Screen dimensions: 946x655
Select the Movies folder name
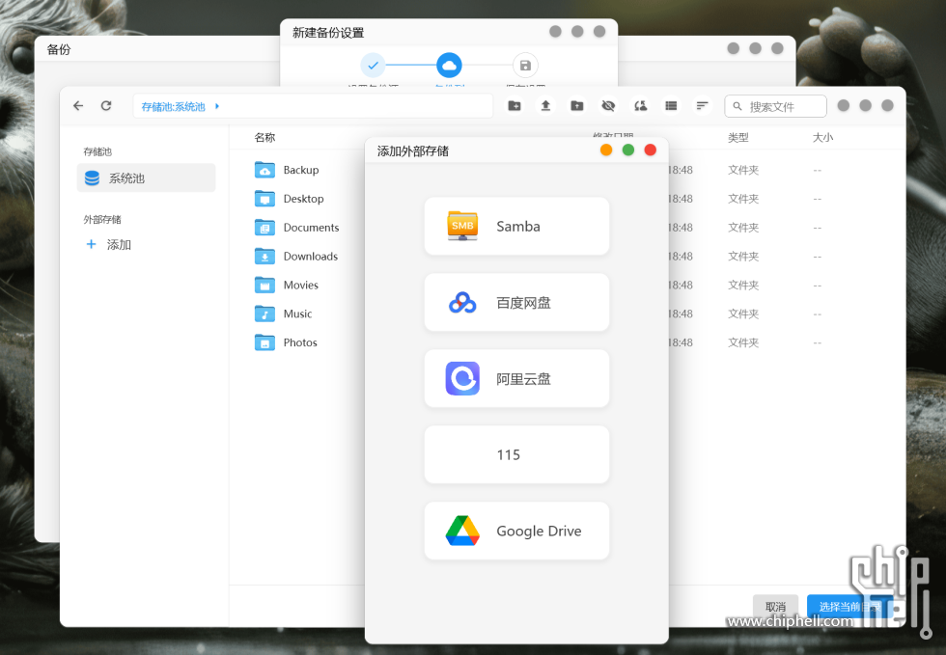(301, 285)
